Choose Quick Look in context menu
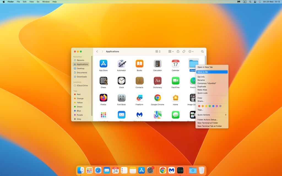The width and height of the screenshot is (282, 176). click(212, 93)
